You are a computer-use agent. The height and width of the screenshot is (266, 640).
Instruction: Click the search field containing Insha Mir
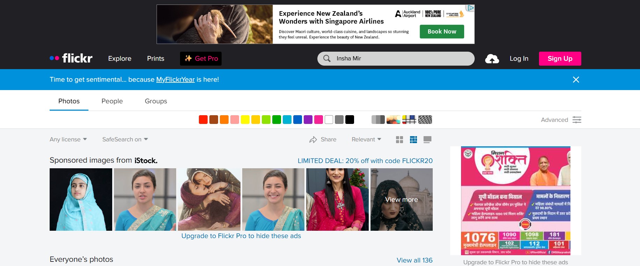(396, 59)
